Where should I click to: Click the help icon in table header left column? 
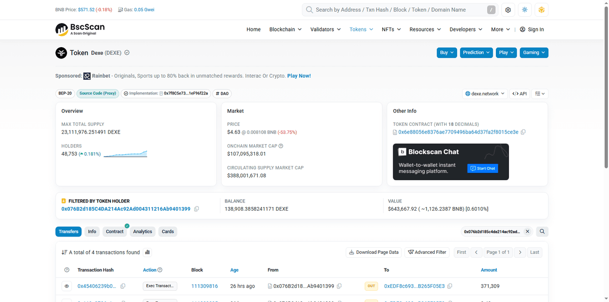[66, 270]
